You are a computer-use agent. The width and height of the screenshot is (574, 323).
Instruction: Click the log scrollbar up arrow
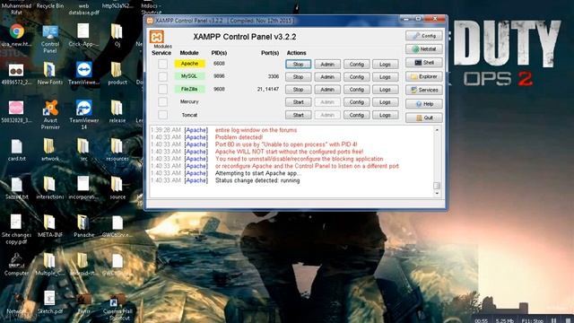(x=437, y=130)
